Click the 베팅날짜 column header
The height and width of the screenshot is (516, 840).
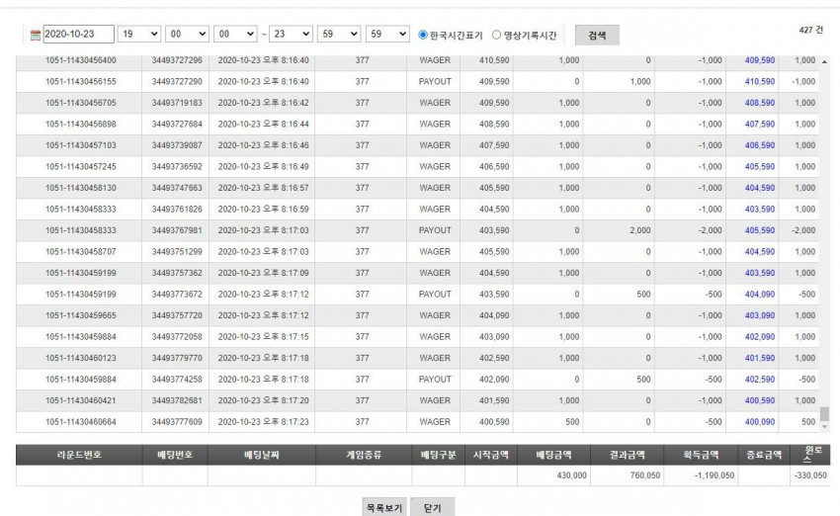coord(262,455)
